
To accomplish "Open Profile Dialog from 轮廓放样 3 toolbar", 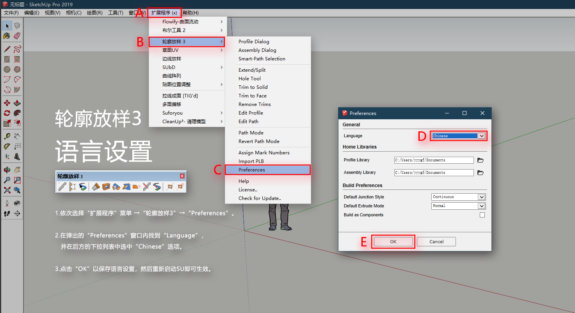I will (x=62, y=187).
